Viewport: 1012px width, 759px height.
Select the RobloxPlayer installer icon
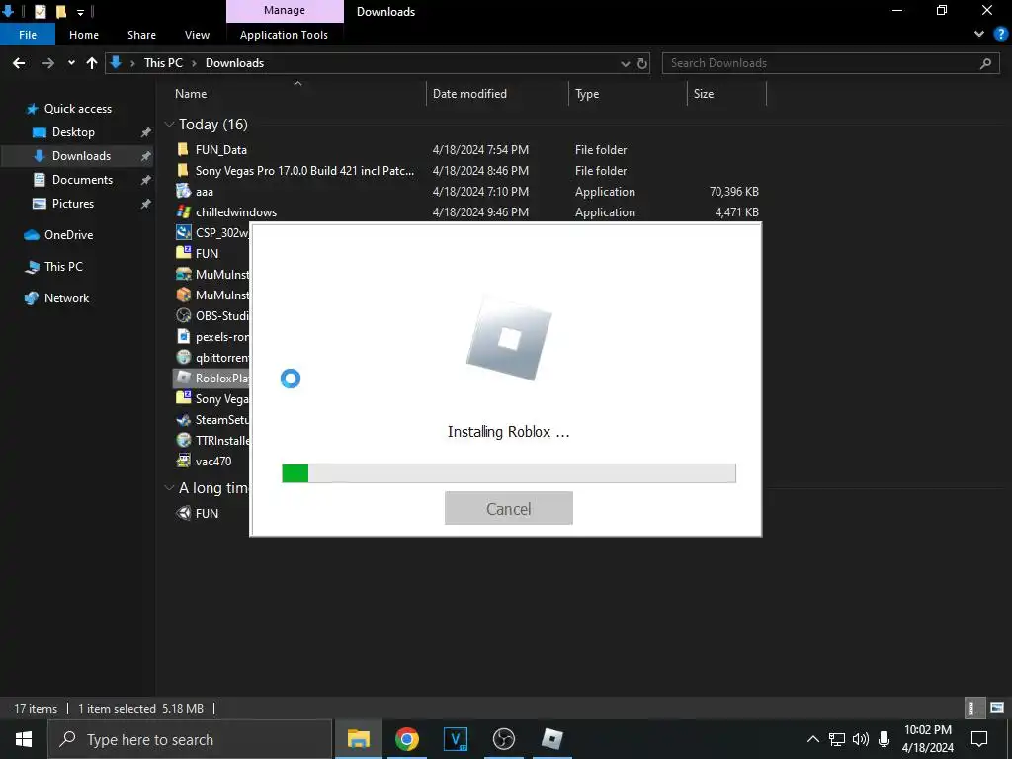183,378
